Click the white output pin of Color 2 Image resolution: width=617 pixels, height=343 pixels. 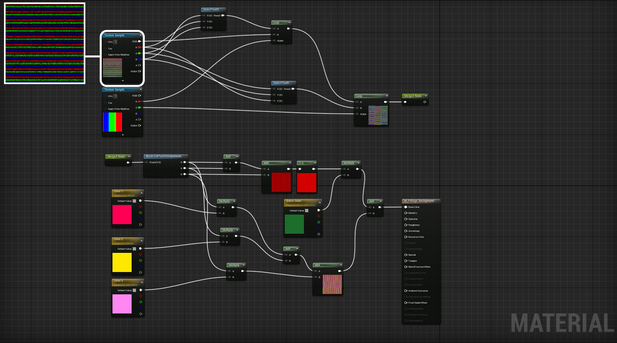[x=140, y=249]
